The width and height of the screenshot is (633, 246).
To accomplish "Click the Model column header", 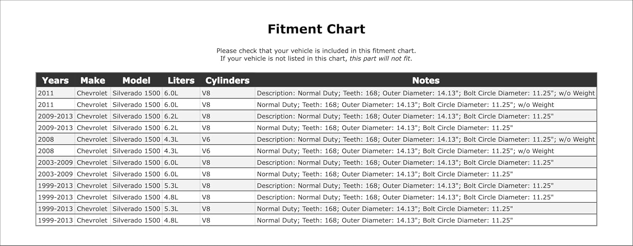I will tap(136, 80).
